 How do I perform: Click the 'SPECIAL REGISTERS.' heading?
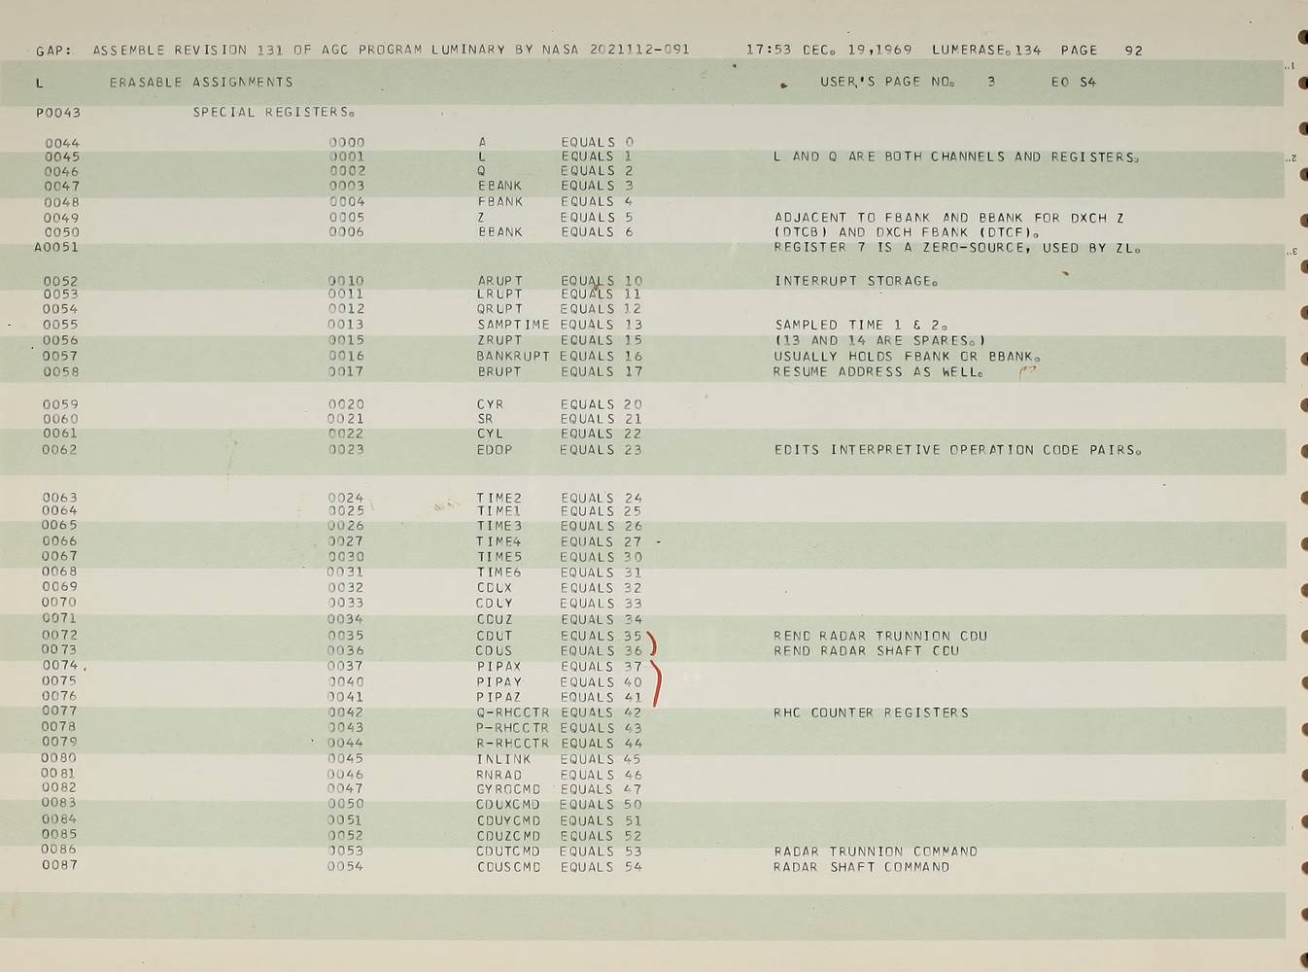[274, 113]
